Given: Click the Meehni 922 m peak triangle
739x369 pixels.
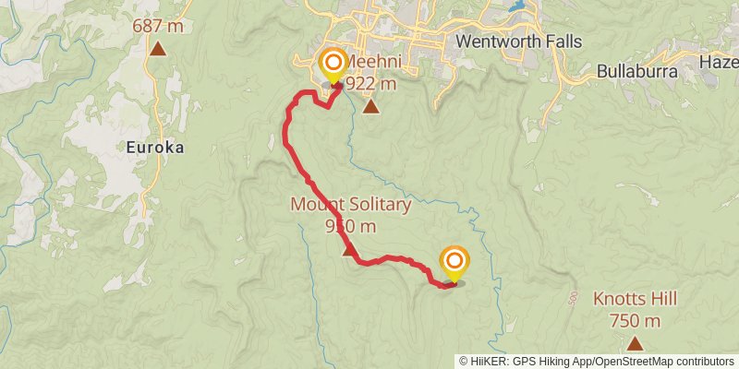Looking at the screenshot, I should pyautogui.click(x=371, y=106).
